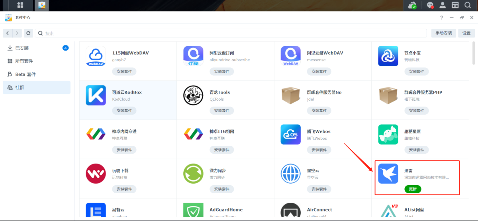Click the installed count badge 4
This screenshot has height=221, width=478.
[x=65, y=48]
